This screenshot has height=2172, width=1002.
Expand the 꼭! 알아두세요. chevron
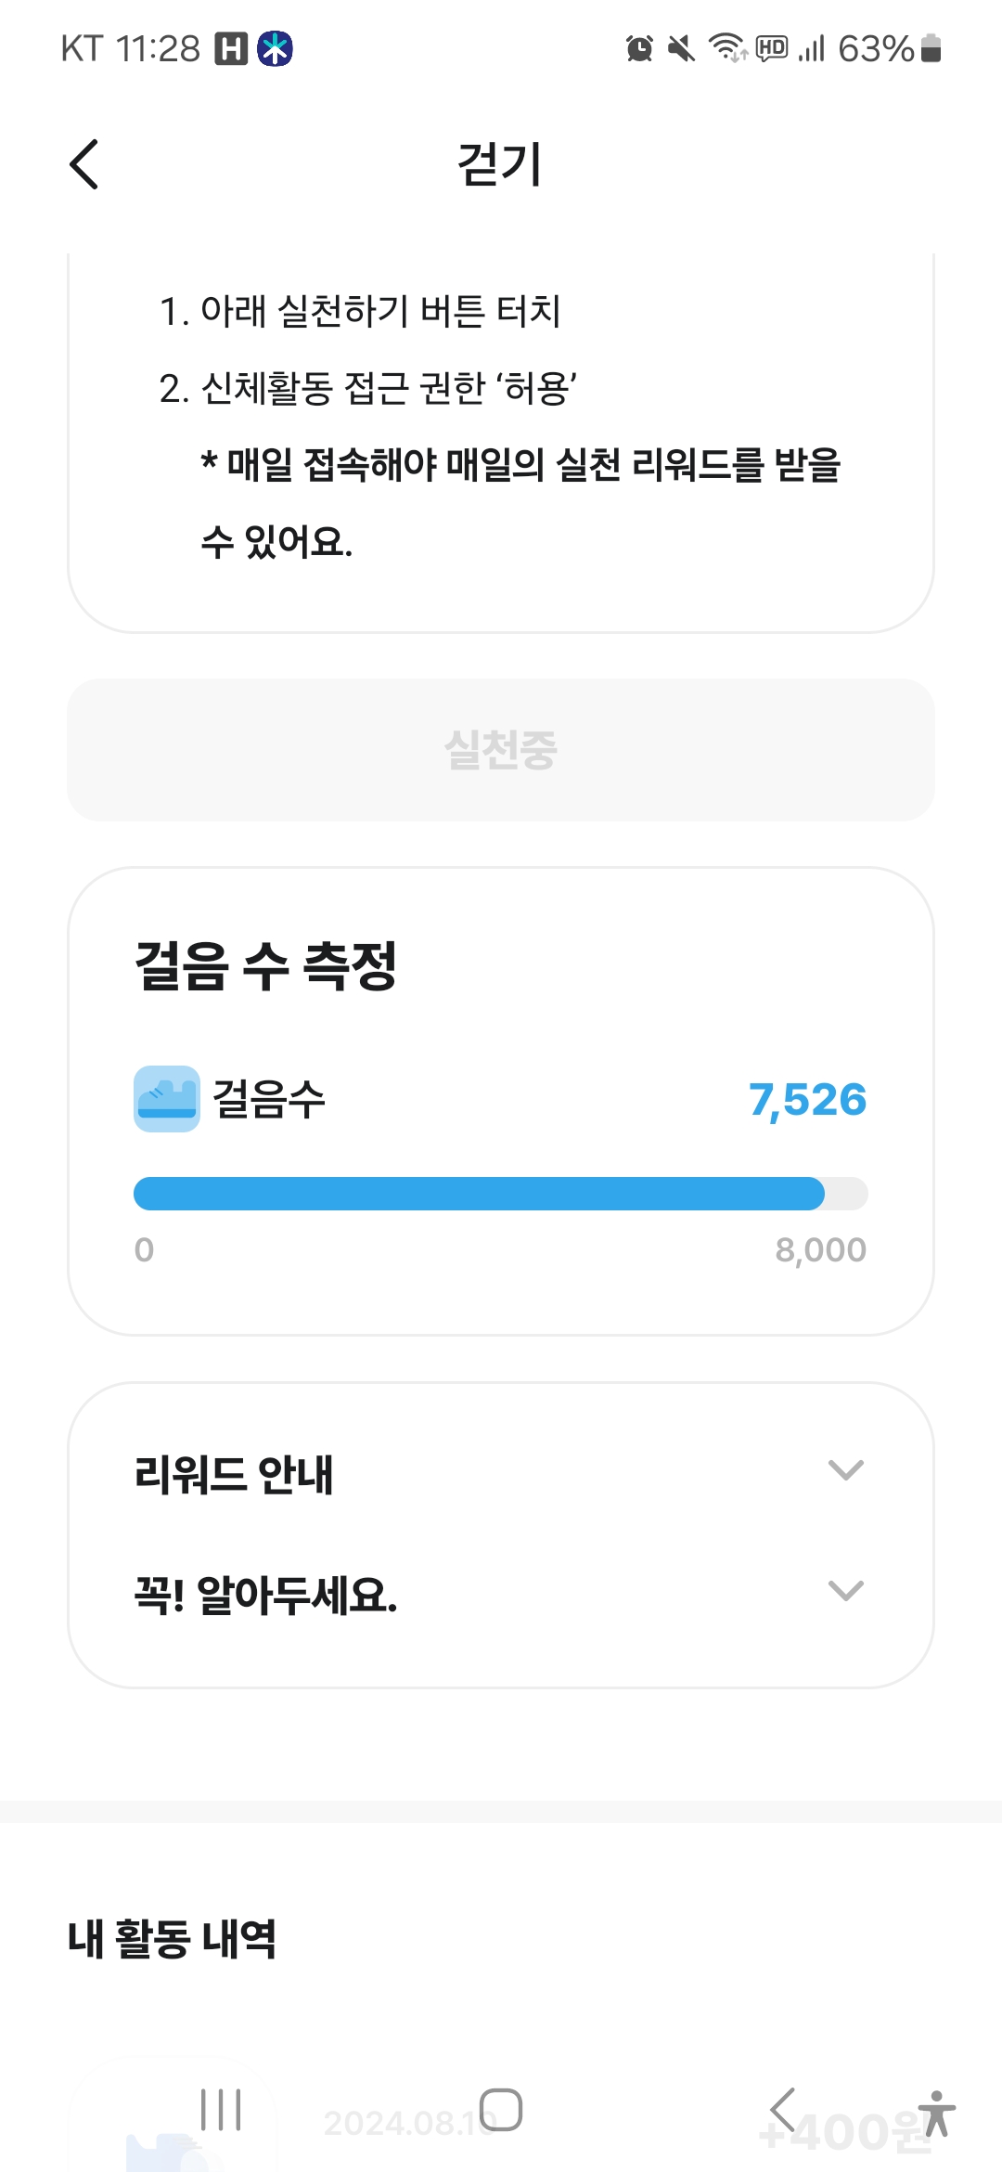pos(845,1591)
